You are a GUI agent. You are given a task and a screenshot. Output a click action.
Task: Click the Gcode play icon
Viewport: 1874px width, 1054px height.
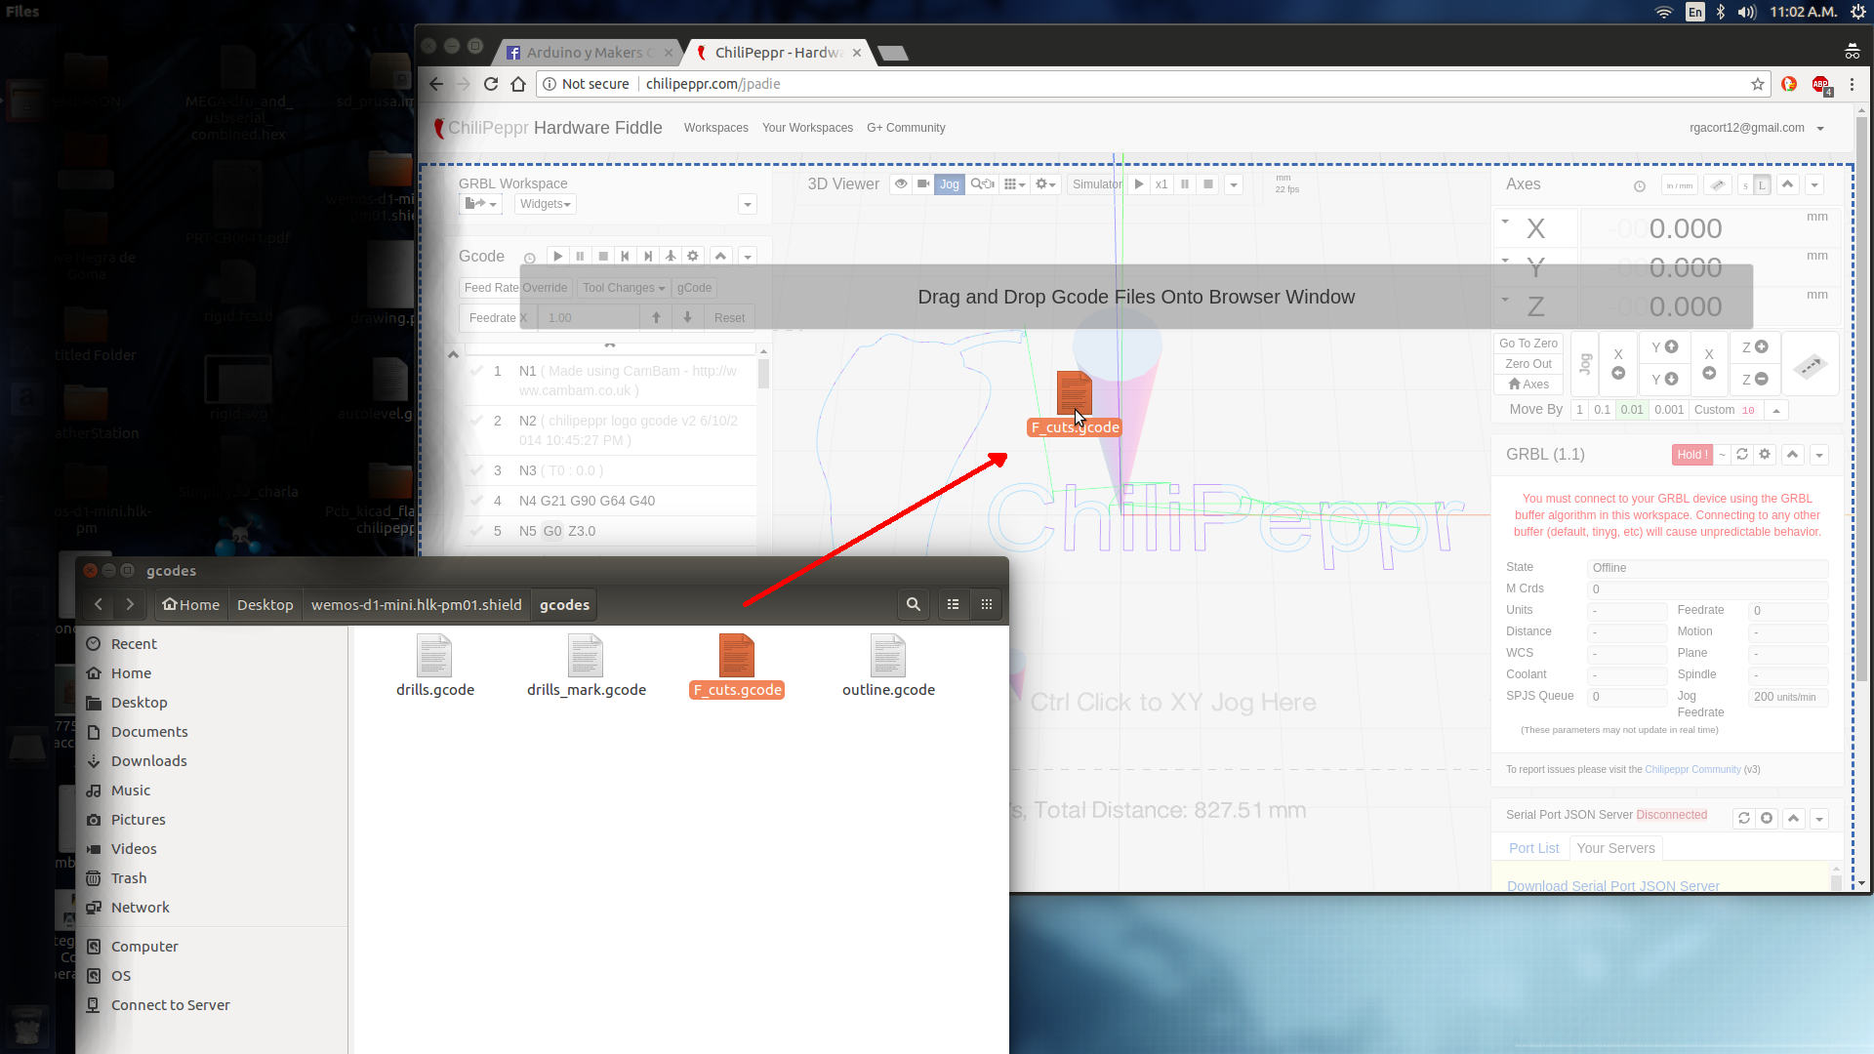pos(557,256)
